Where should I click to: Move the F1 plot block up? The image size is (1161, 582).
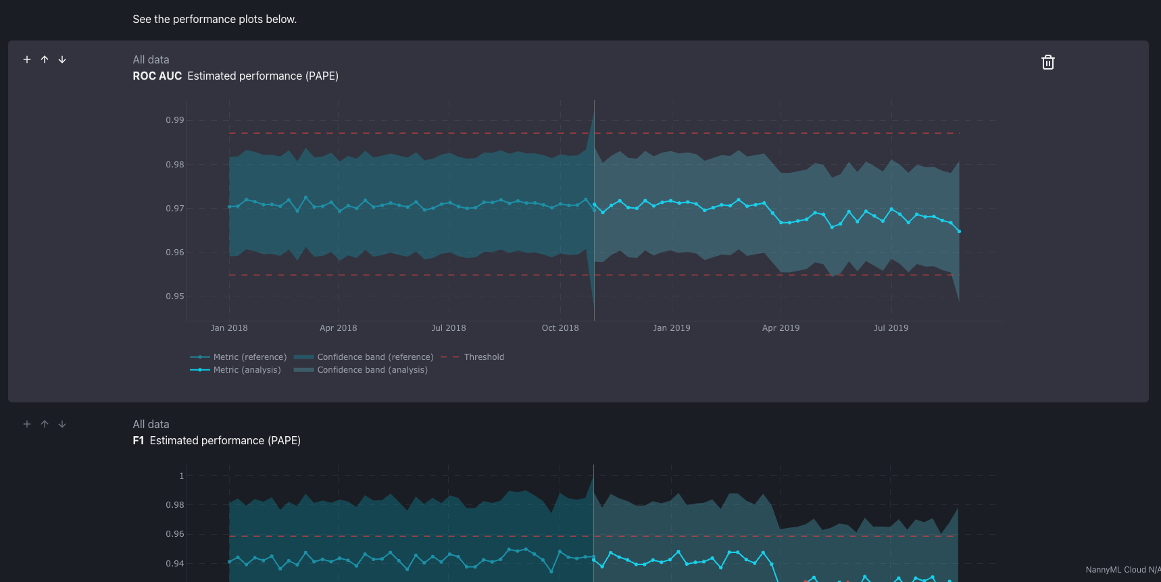coord(45,424)
